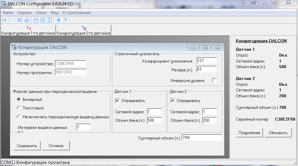Click the Интервал выдачи данных input field
298x166 pixels.
(x=83, y=127)
